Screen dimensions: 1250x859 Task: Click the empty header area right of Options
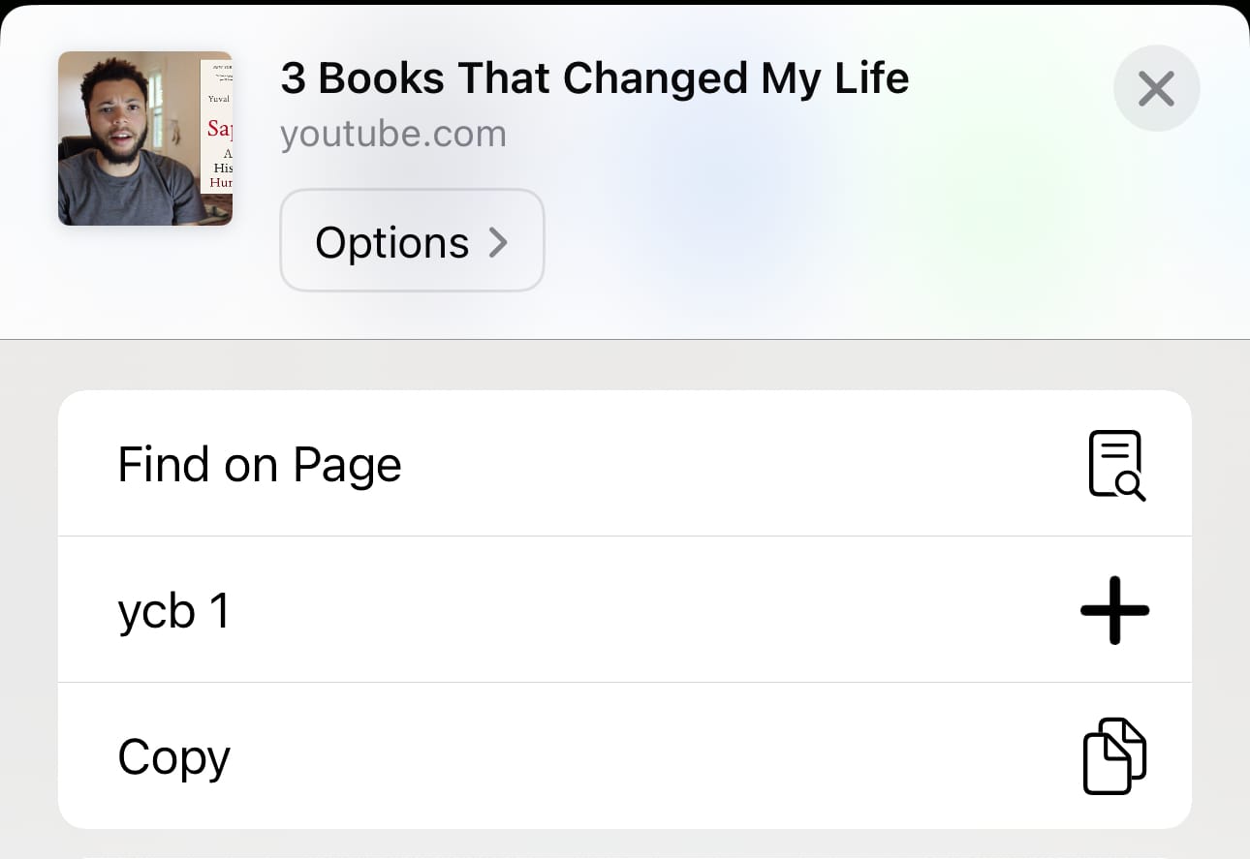click(x=824, y=242)
